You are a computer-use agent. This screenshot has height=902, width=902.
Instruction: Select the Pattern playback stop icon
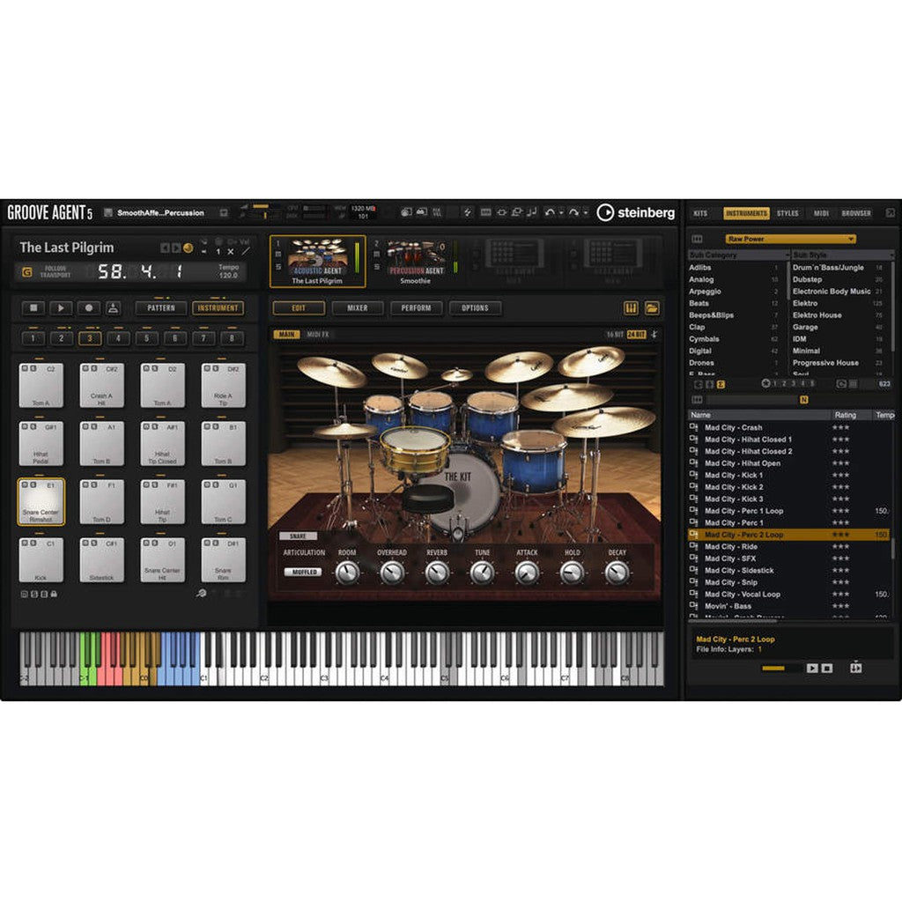33,308
